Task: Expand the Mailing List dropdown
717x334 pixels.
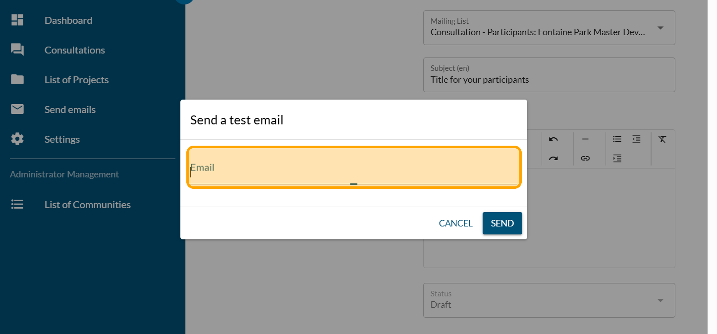Action: pyautogui.click(x=660, y=28)
